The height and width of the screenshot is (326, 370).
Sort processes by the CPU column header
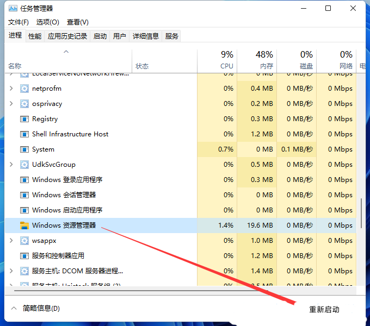point(226,60)
